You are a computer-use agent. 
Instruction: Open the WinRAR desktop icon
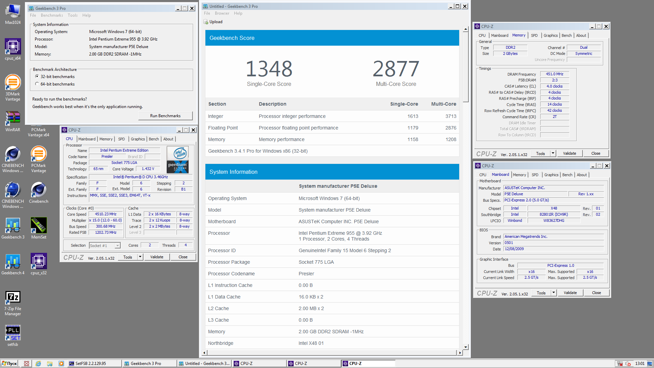coord(13,122)
